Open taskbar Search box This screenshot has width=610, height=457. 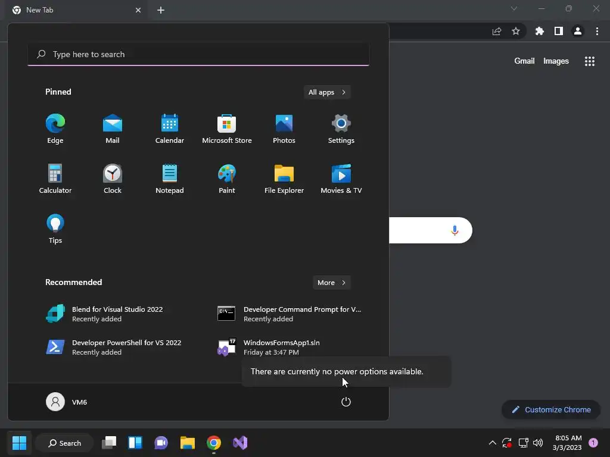64,443
